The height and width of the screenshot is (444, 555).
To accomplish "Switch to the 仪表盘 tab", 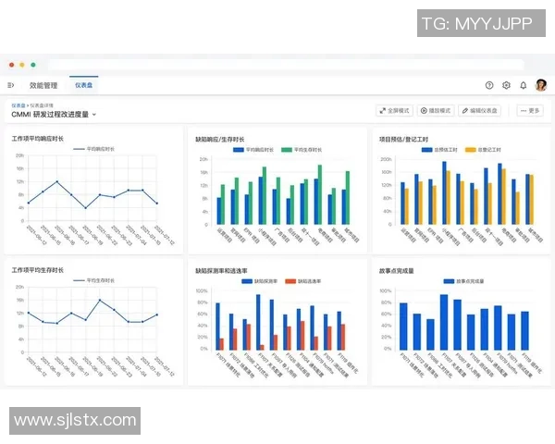I will click(x=85, y=85).
